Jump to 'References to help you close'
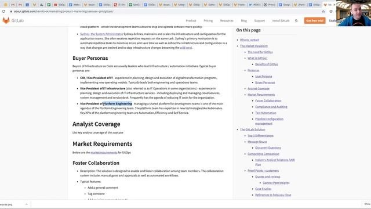Viewport: 371px width, 209px height. click(273, 195)
